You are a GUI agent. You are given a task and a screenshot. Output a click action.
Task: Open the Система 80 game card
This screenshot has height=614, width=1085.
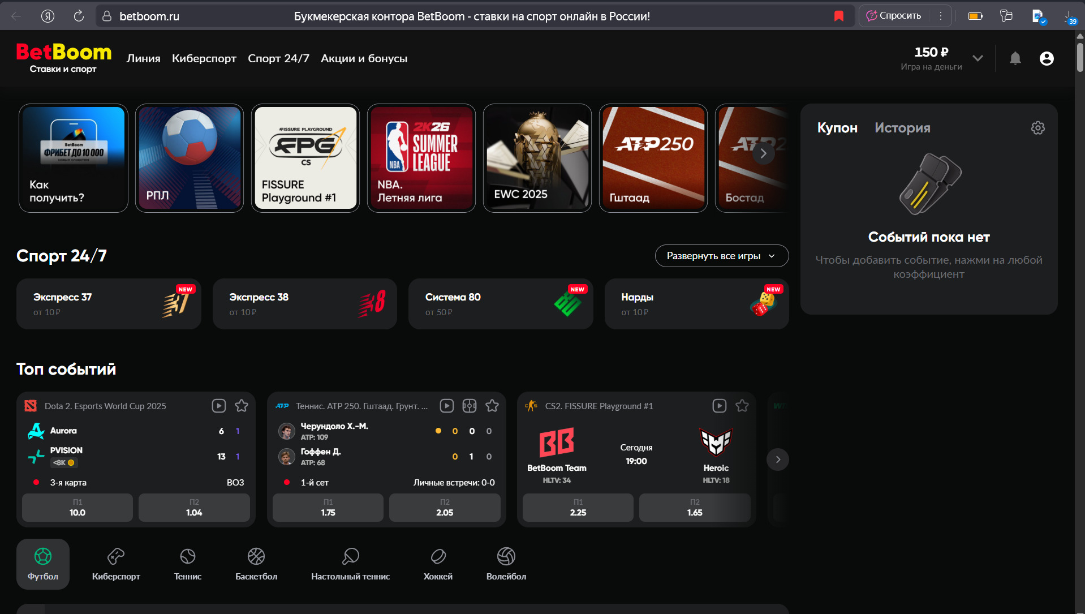[501, 304]
